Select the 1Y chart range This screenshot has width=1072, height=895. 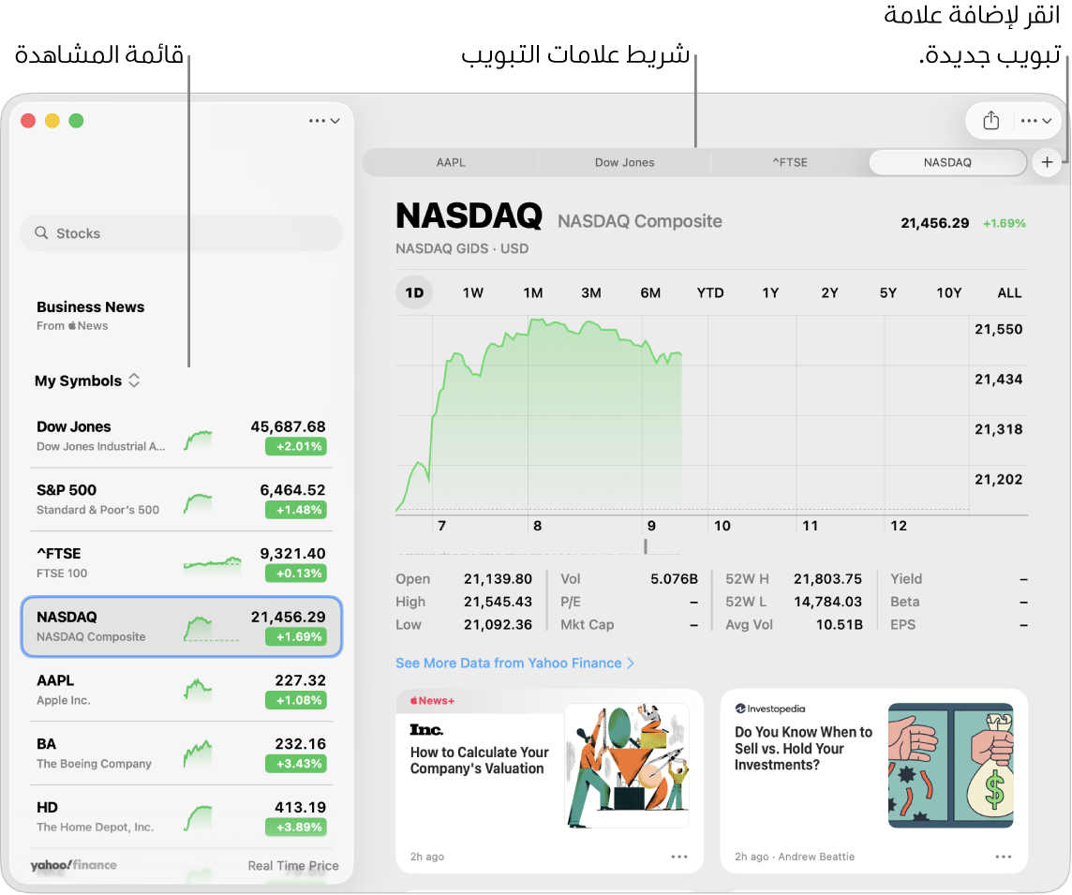(770, 292)
